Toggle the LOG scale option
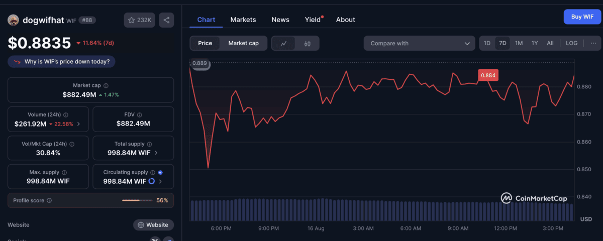Screen dimensions: 603x241 pyautogui.click(x=571, y=43)
